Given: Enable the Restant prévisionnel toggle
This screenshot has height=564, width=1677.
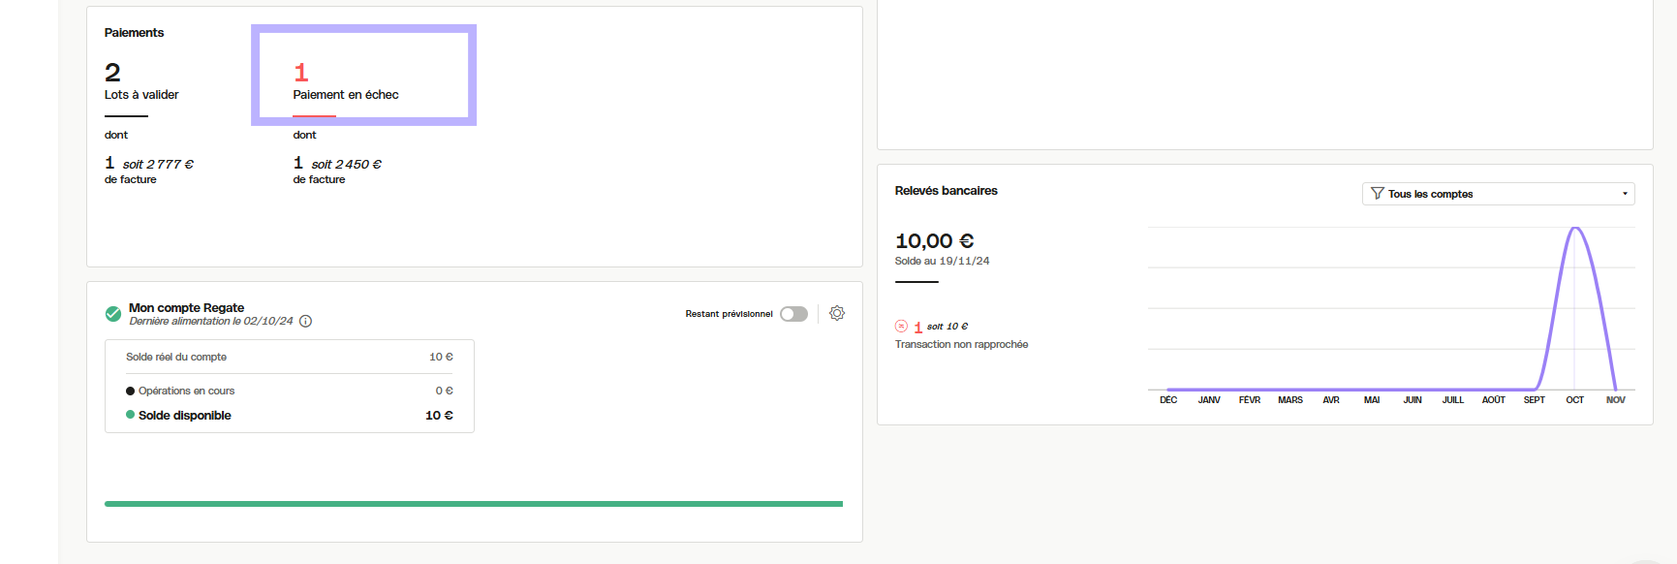Looking at the screenshot, I should 793,314.
